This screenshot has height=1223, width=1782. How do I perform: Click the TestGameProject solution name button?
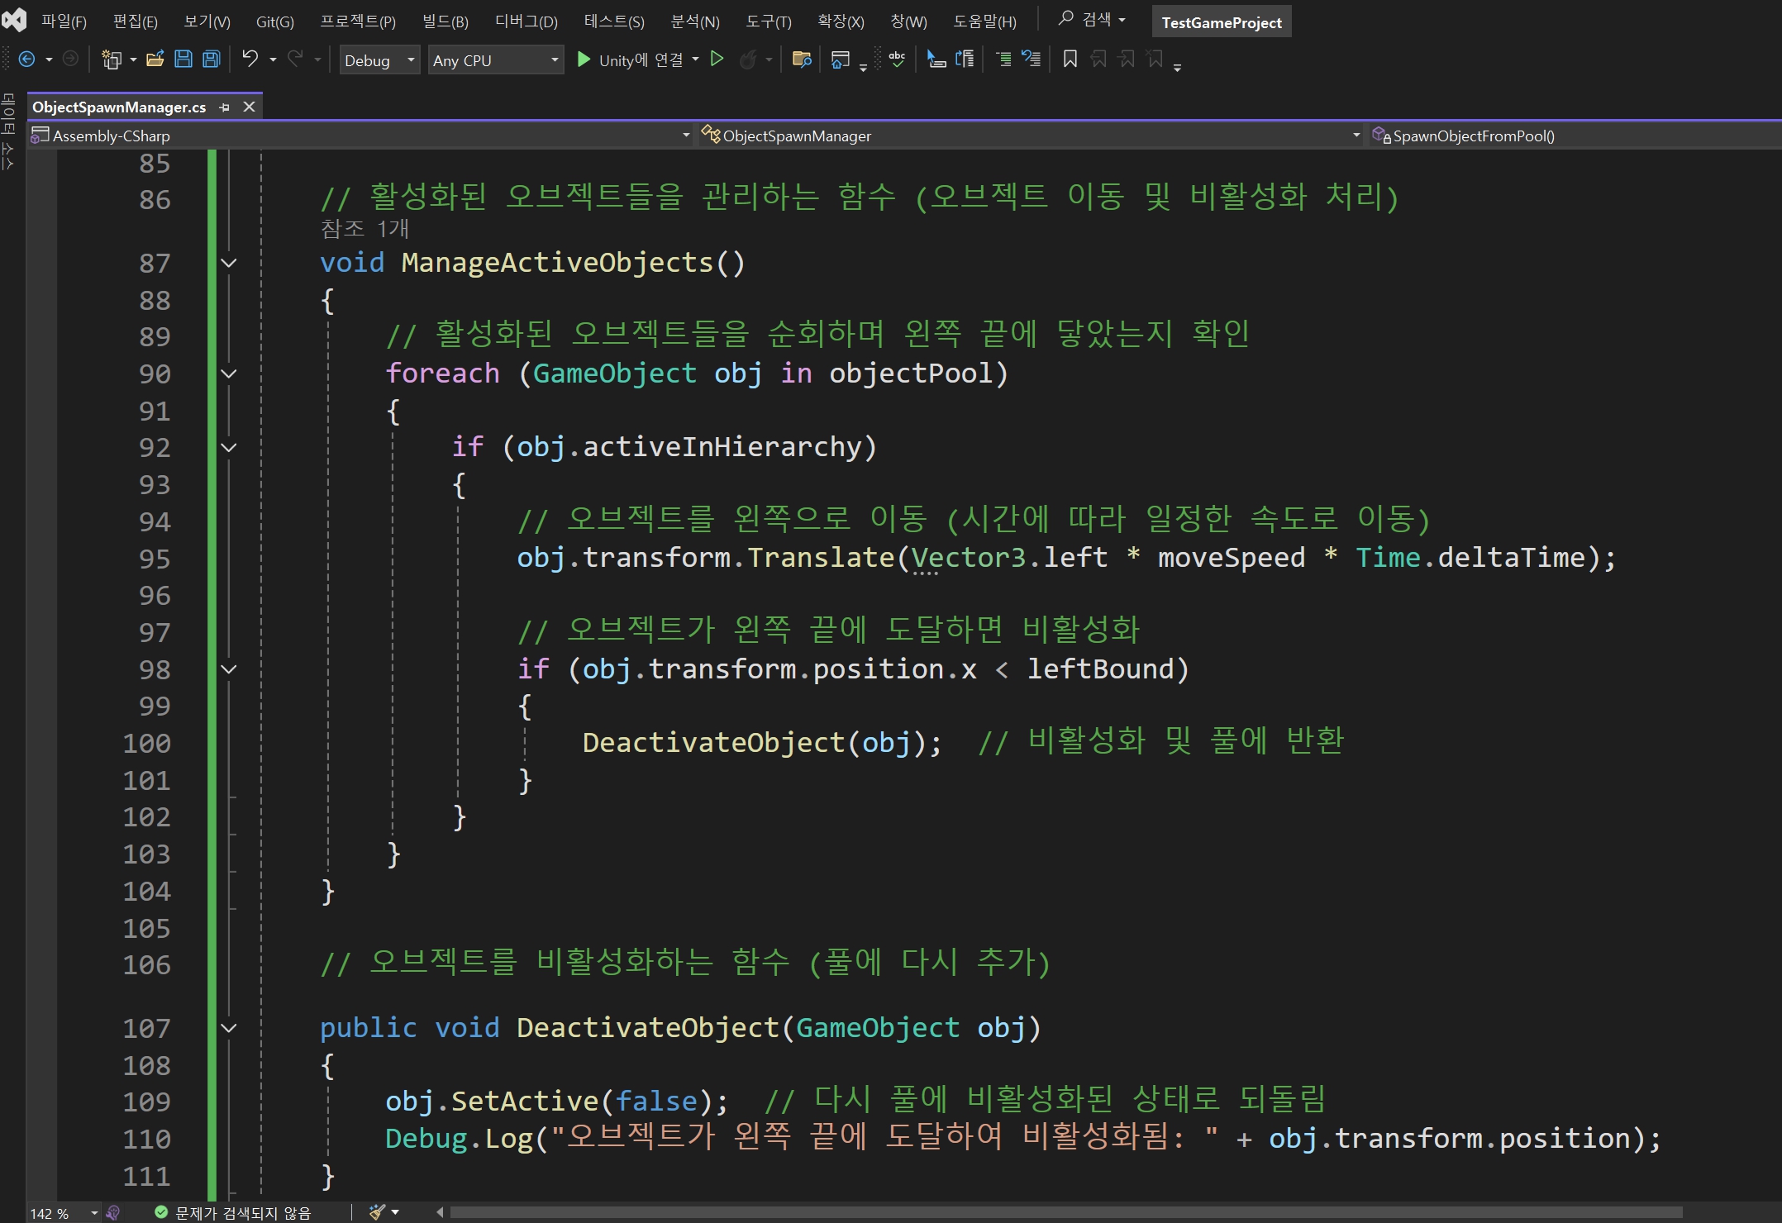coord(1222,22)
